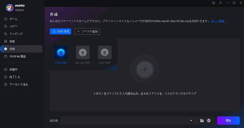Viewport: 244px width, 128px height.
Task: Go to the ホーム sidebar item
Action: (13, 19)
